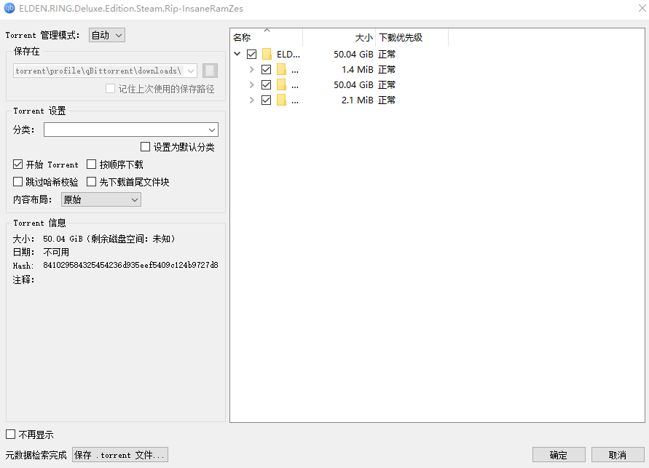This screenshot has height=468, width=649.
Task: Change the root item's 正常 download priority
Action: pyautogui.click(x=387, y=54)
